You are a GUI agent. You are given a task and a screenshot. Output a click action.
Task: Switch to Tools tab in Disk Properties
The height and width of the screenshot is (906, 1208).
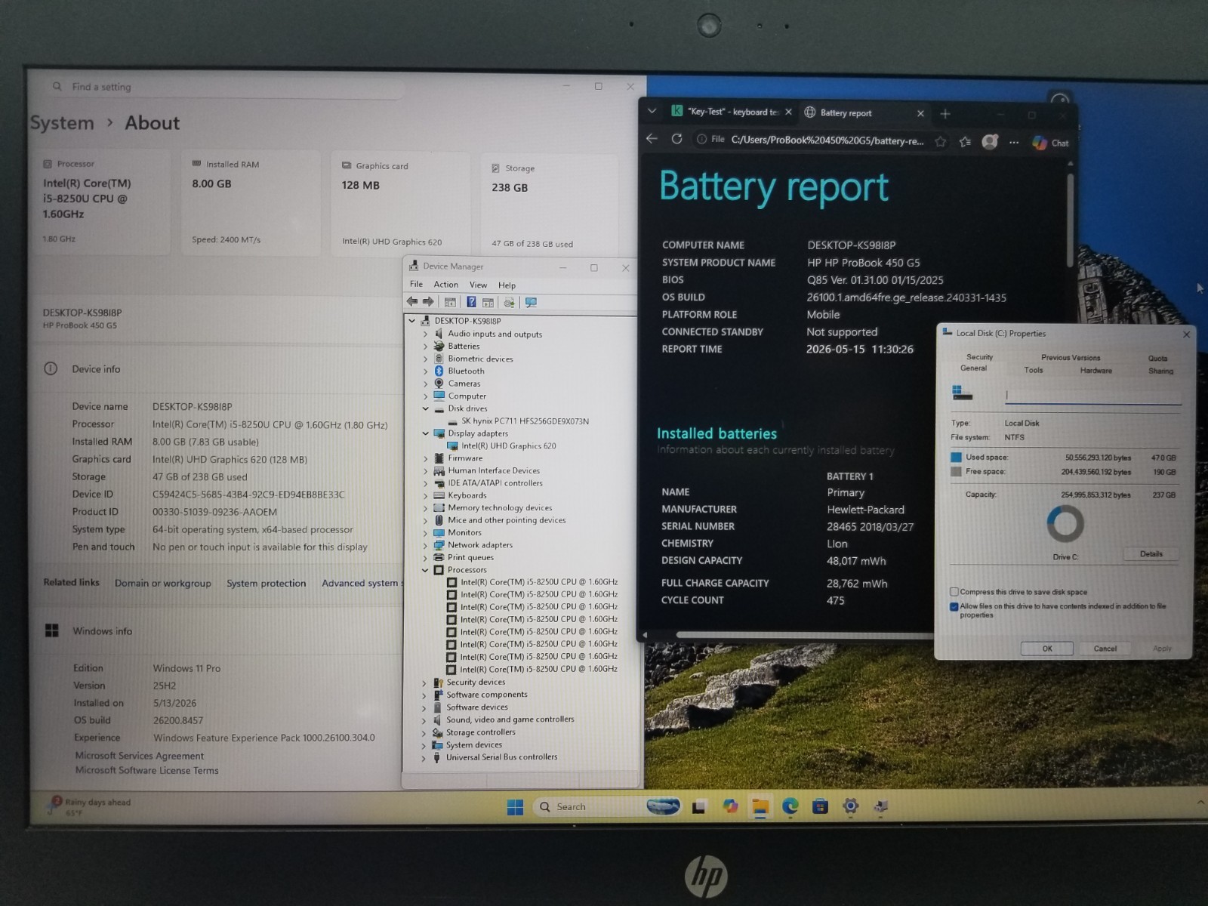[x=1034, y=370]
